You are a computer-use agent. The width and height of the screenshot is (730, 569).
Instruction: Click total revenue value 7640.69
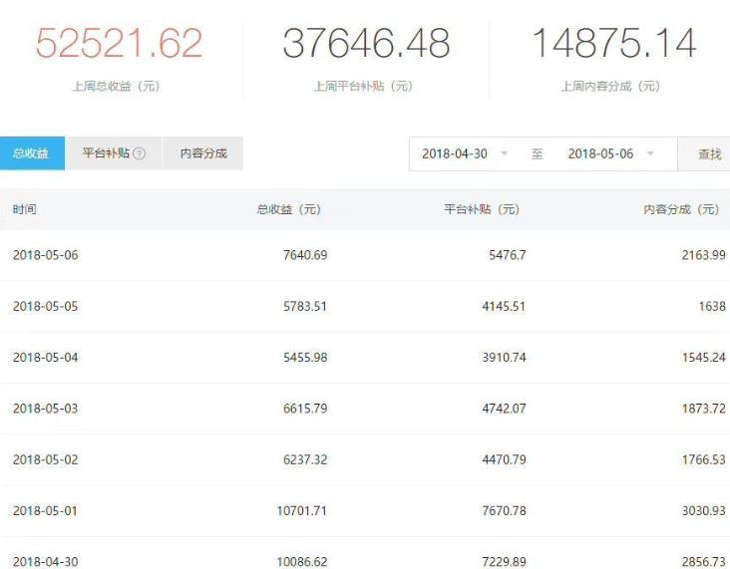[x=305, y=255]
